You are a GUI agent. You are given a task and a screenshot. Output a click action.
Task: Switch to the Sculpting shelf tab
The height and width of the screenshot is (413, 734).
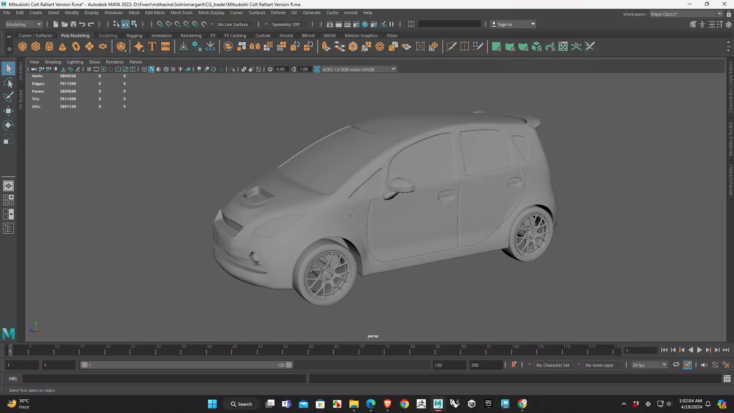coord(108,36)
